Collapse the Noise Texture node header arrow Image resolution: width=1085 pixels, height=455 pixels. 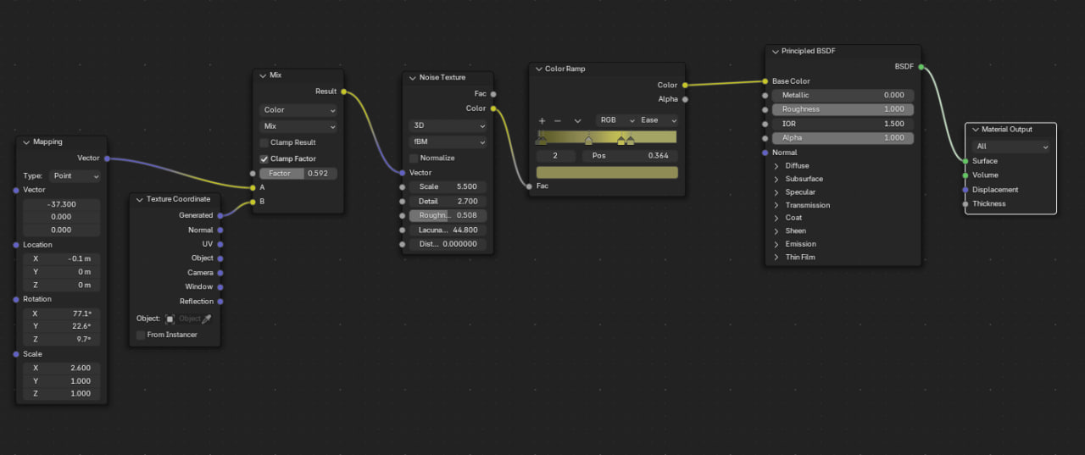(412, 78)
